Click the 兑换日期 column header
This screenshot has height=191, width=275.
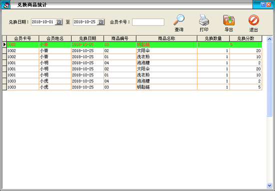[87, 38]
